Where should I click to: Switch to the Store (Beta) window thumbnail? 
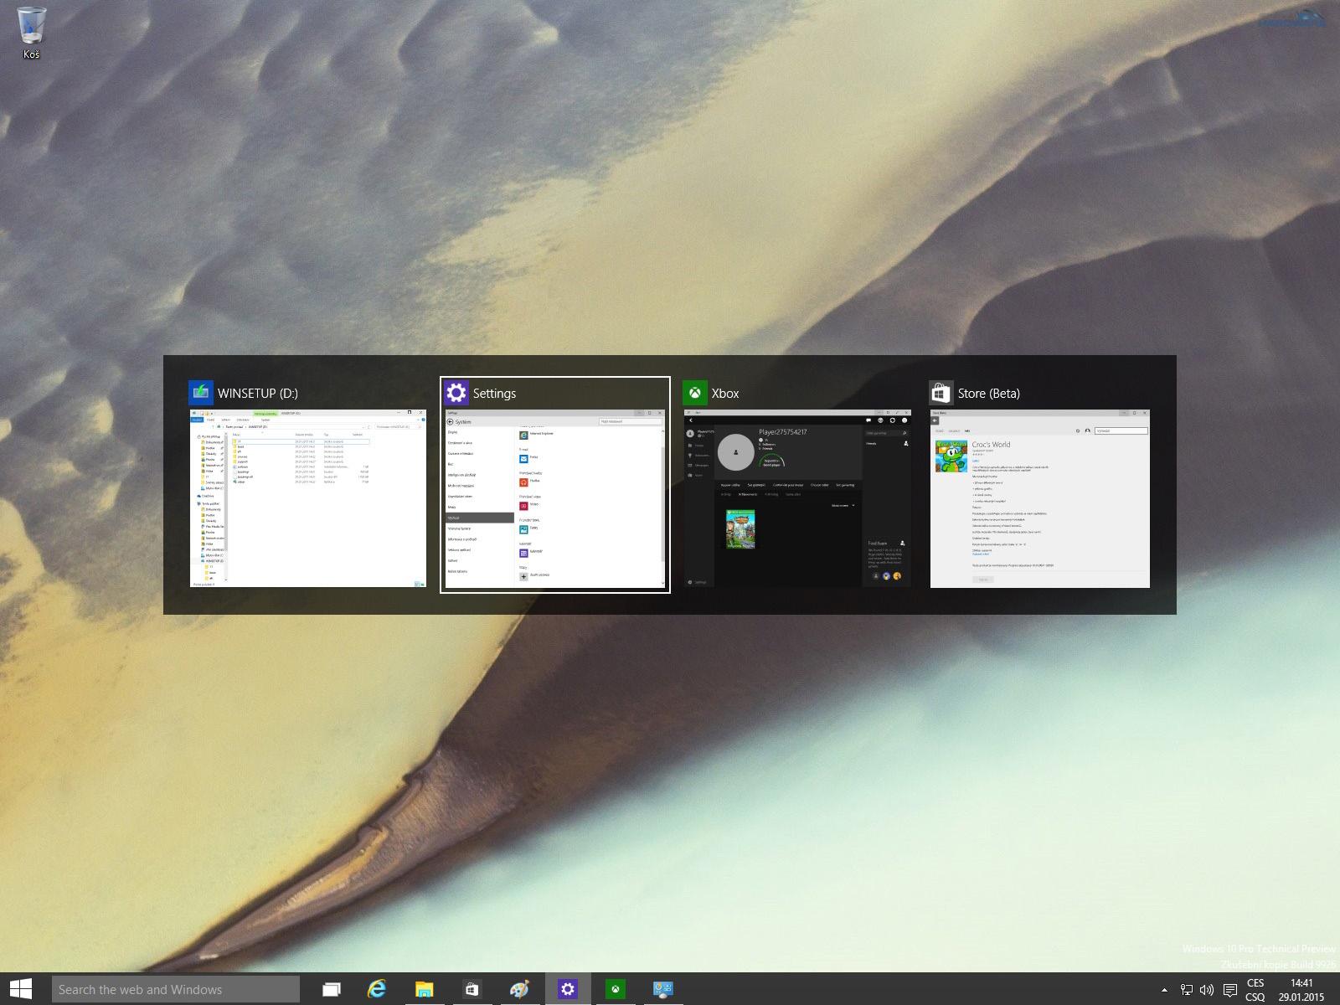coord(1039,498)
